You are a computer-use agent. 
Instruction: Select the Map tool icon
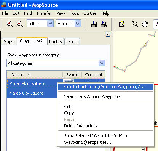coord(122,24)
